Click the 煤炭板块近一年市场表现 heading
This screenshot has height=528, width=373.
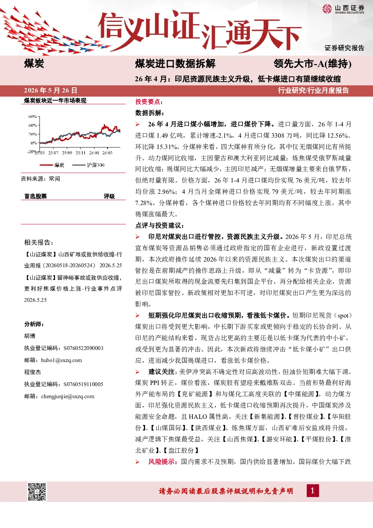point(55,100)
